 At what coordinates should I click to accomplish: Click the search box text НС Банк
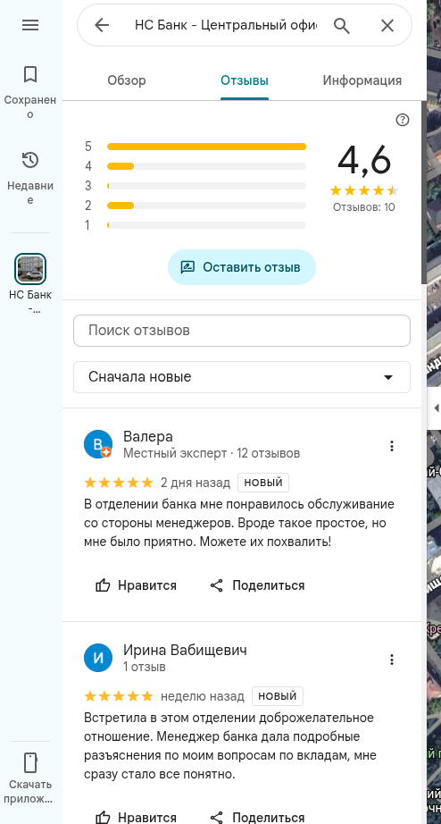[226, 25]
